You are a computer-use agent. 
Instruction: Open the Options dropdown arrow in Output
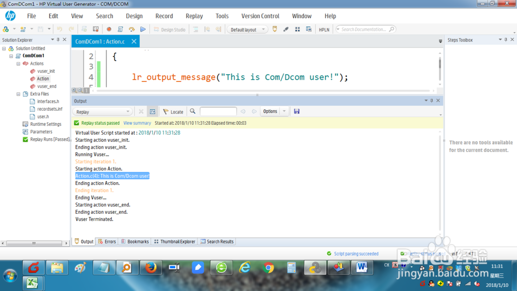pos(284,111)
